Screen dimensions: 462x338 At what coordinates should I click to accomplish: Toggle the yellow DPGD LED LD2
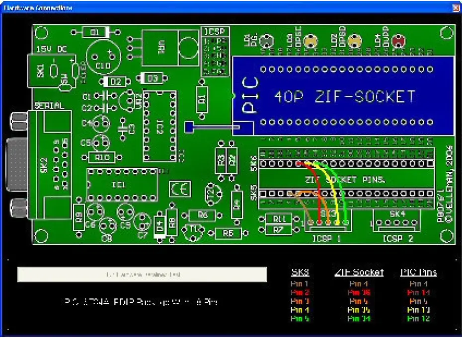354,40
